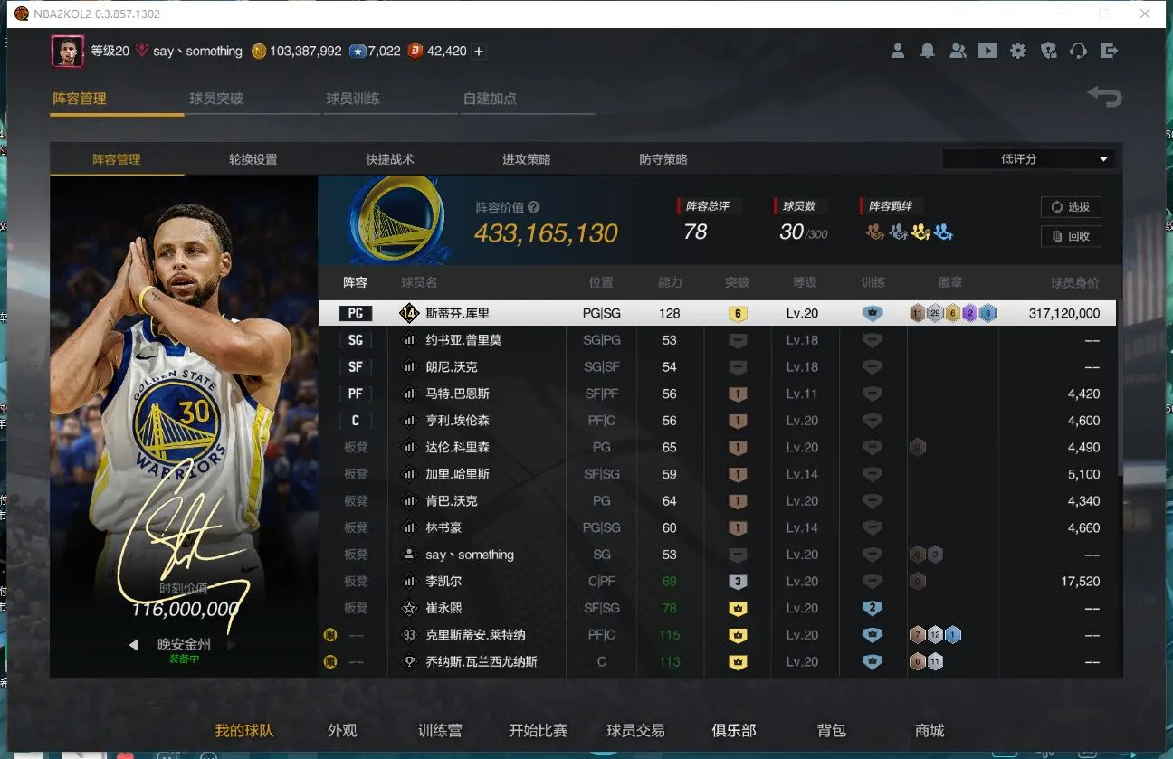Click the plus icon next to 42,420

(x=479, y=52)
